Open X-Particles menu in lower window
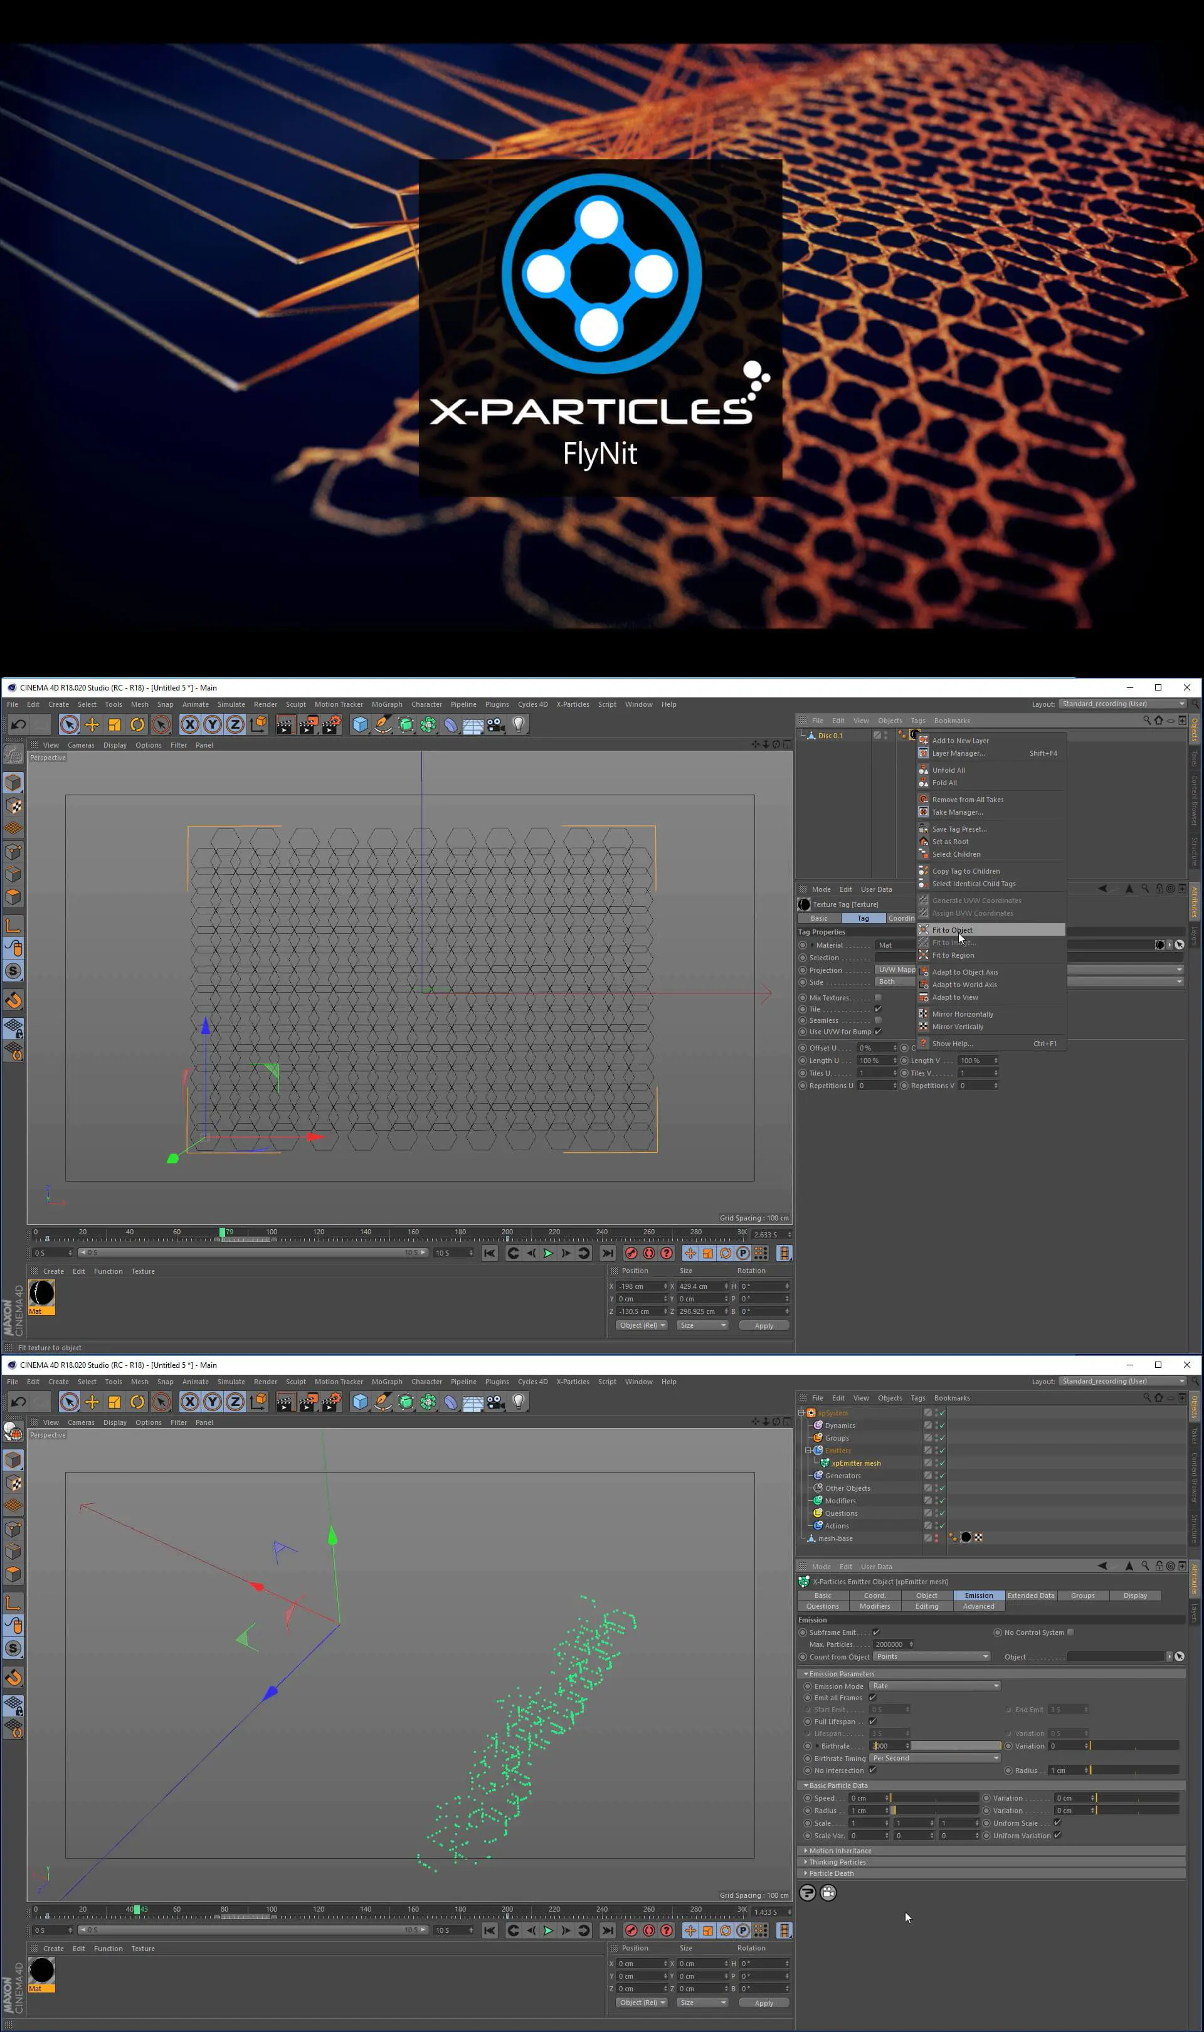The width and height of the screenshot is (1204, 2032). coord(572,1382)
